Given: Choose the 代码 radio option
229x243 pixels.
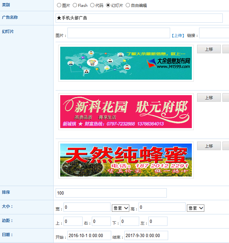Looking at the screenshot, I should [92, 5].
